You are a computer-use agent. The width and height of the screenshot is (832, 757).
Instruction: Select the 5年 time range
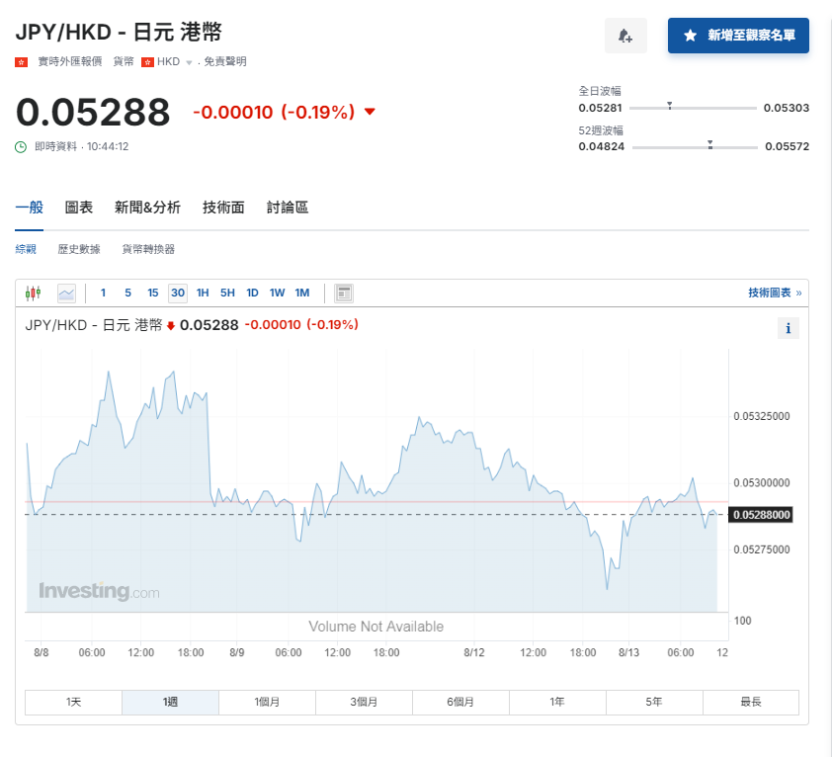tap(653, 702)
